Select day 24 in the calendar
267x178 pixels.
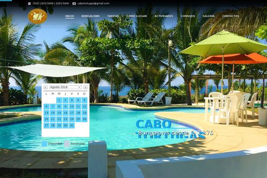click(x=72, y=119)
